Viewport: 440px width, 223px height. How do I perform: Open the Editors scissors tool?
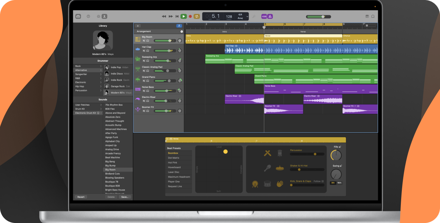tap(104, 16)
